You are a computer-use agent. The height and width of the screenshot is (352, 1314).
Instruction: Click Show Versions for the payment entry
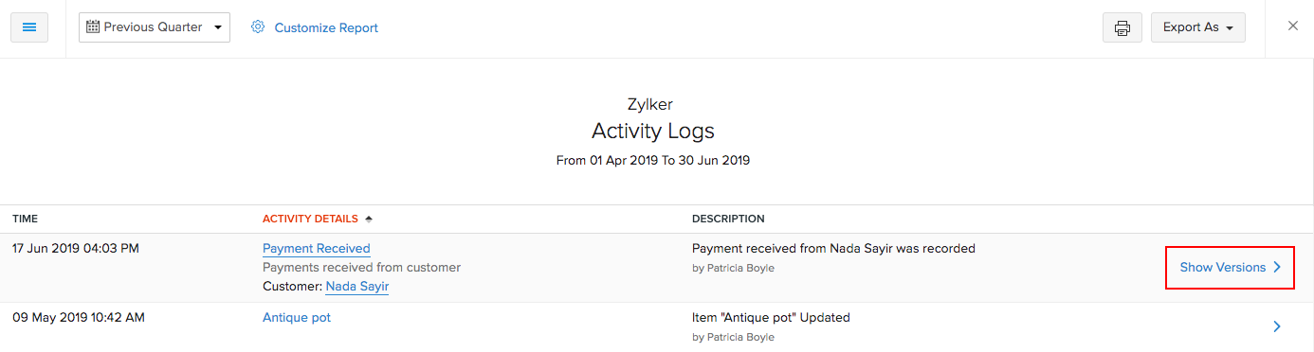pos(1223,268)
